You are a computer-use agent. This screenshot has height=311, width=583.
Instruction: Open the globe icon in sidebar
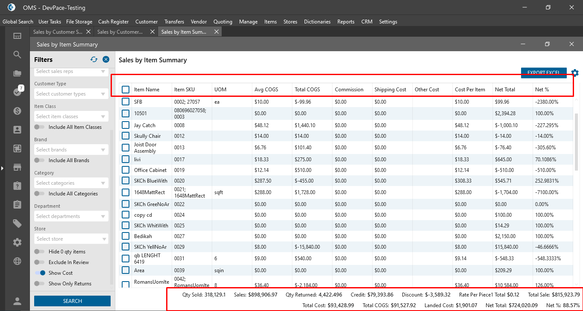pyautogui.click(x=17, y=261)
